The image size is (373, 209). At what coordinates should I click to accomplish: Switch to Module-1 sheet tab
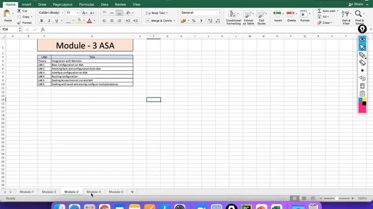(26, 192)
